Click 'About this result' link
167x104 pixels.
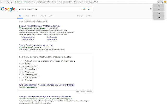81,91
